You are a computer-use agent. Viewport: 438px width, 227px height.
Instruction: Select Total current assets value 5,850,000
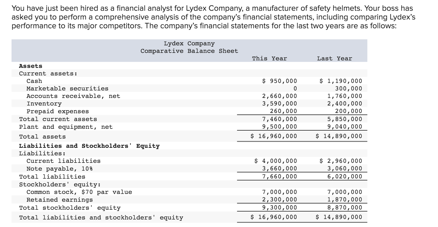coord(345,119)
